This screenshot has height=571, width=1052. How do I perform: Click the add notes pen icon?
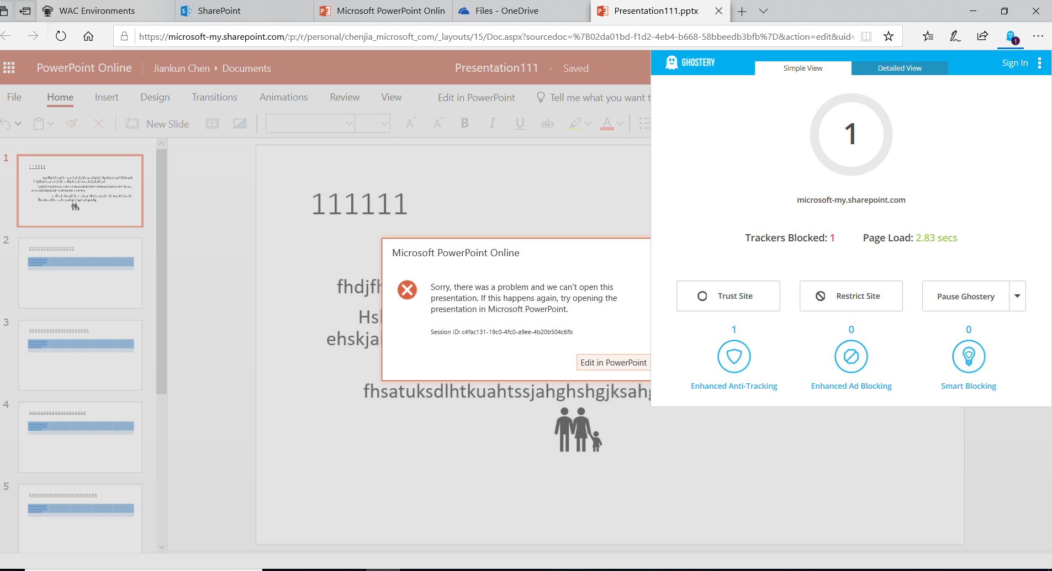coord(955,36)
